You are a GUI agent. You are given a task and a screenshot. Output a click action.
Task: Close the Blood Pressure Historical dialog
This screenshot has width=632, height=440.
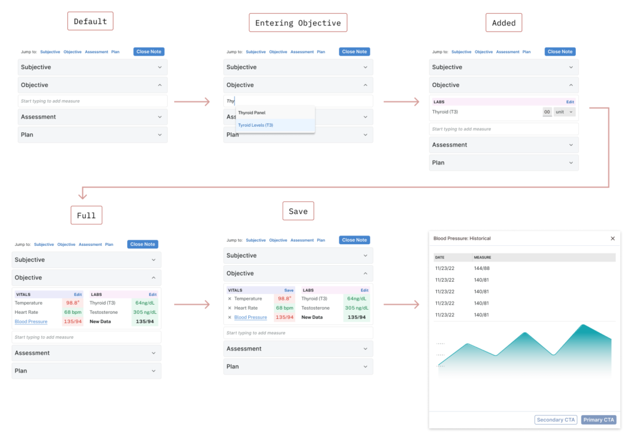pyautogui.click(x=612, y=239)
